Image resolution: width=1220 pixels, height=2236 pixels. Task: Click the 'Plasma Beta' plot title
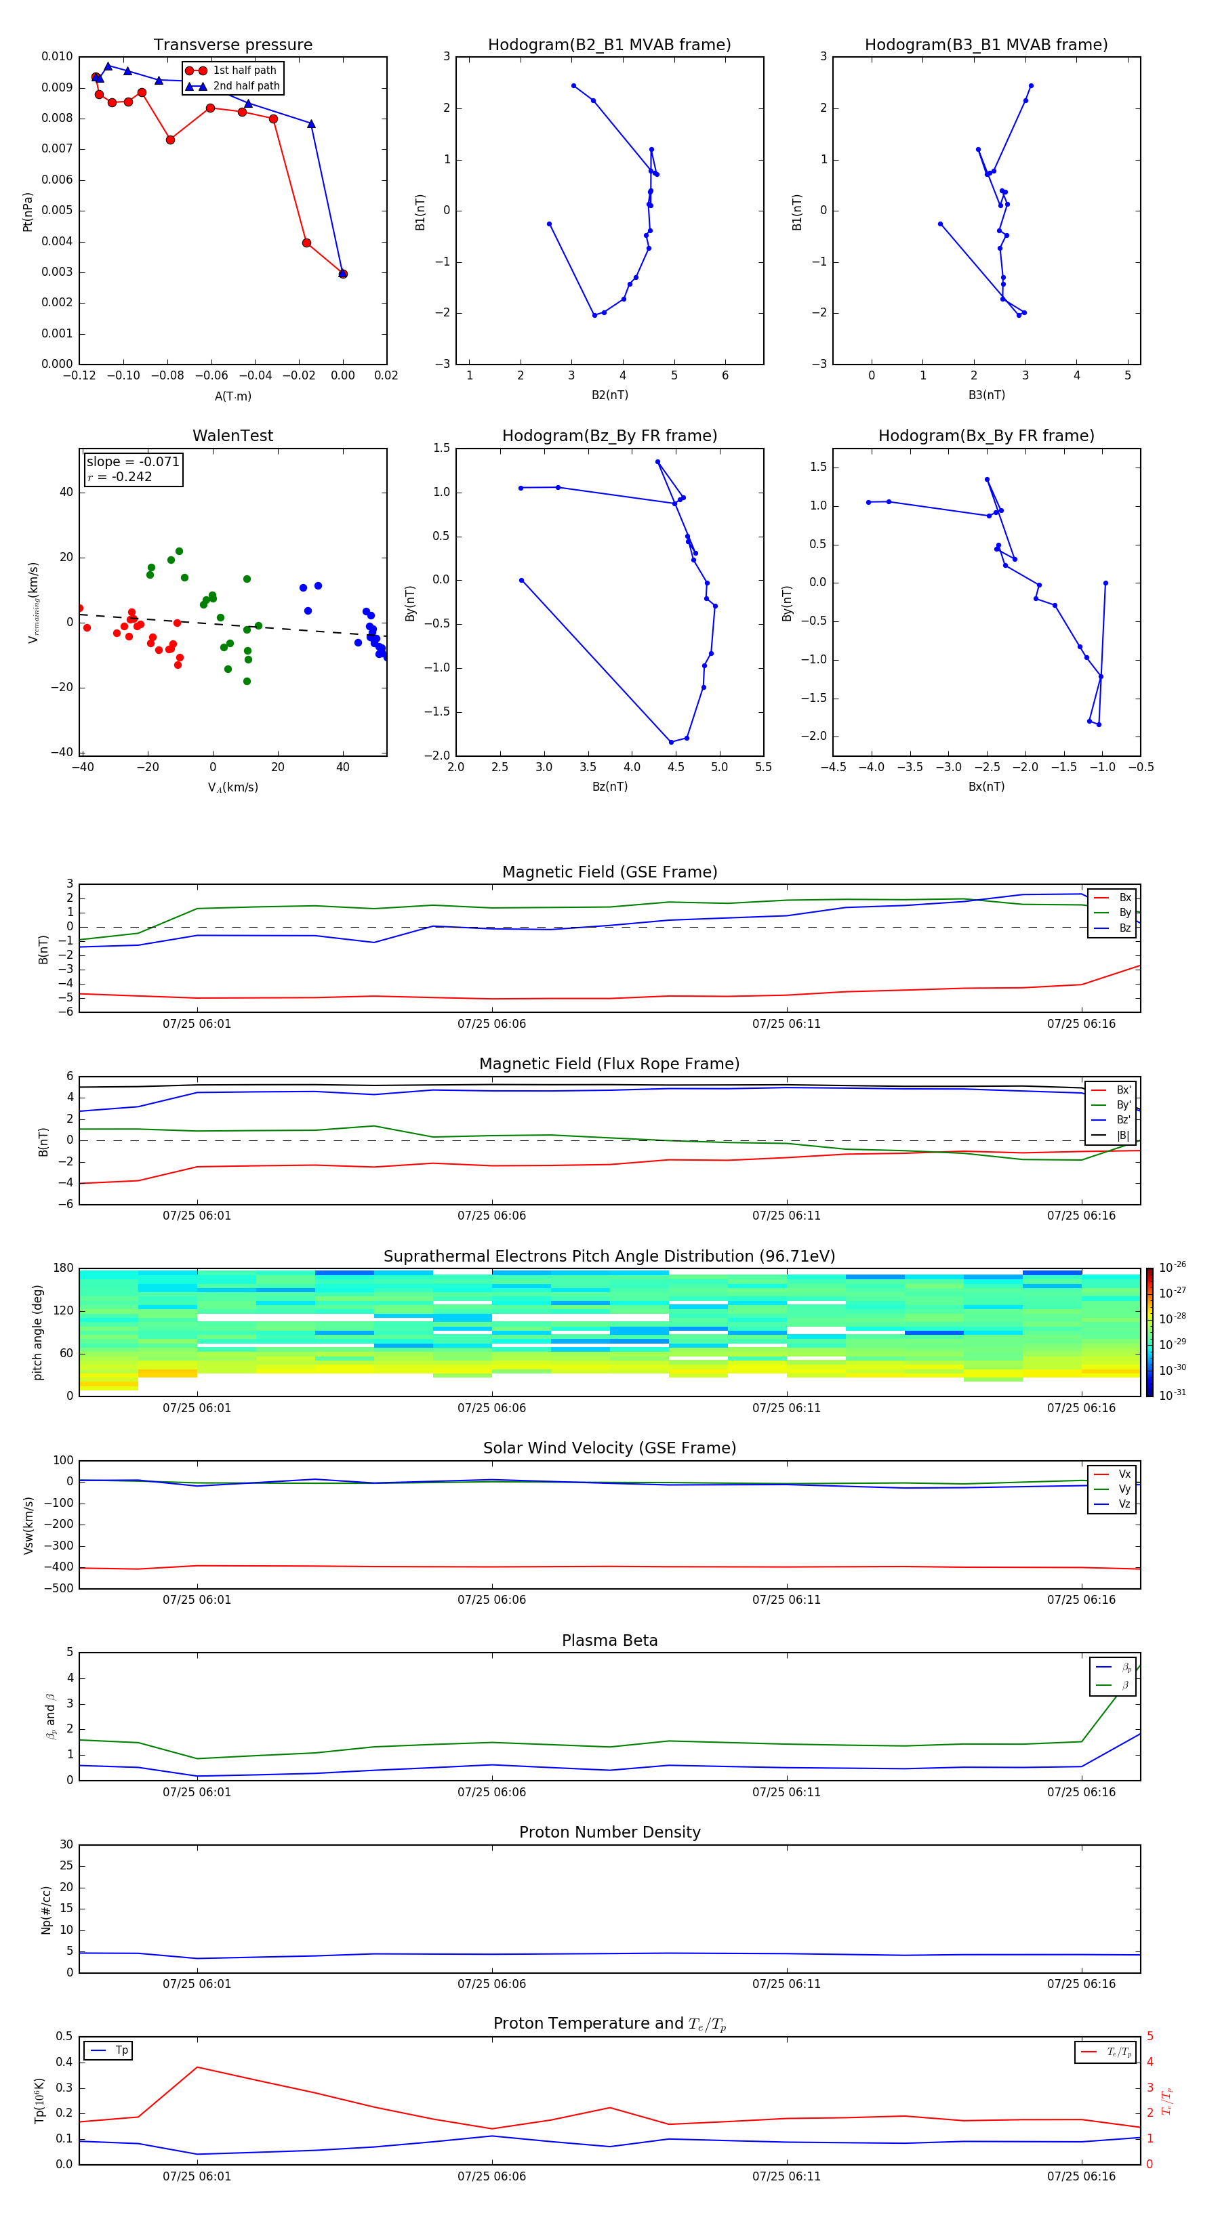click(609, 1640)
